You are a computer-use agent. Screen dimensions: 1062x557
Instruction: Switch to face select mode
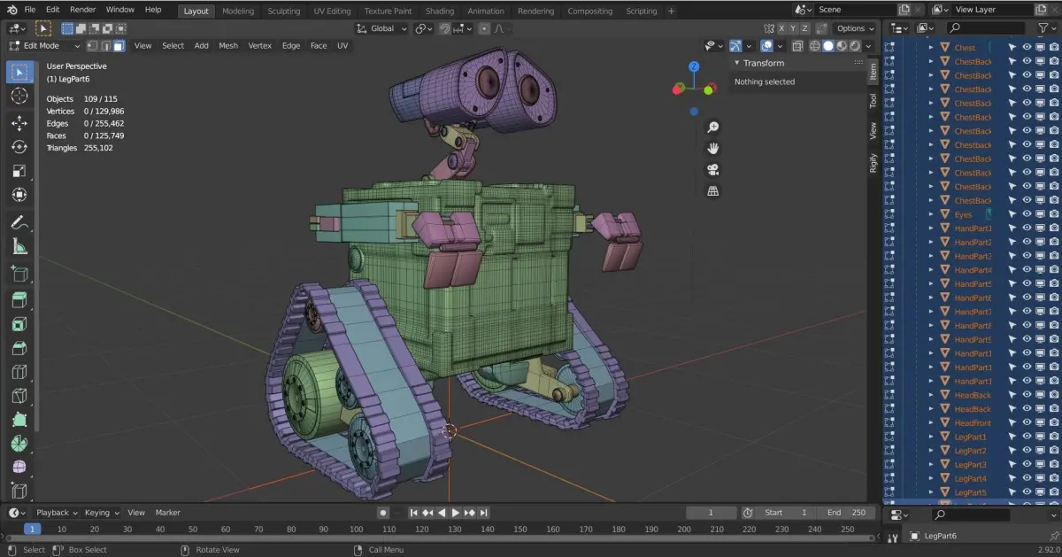[x=119, y=45]
